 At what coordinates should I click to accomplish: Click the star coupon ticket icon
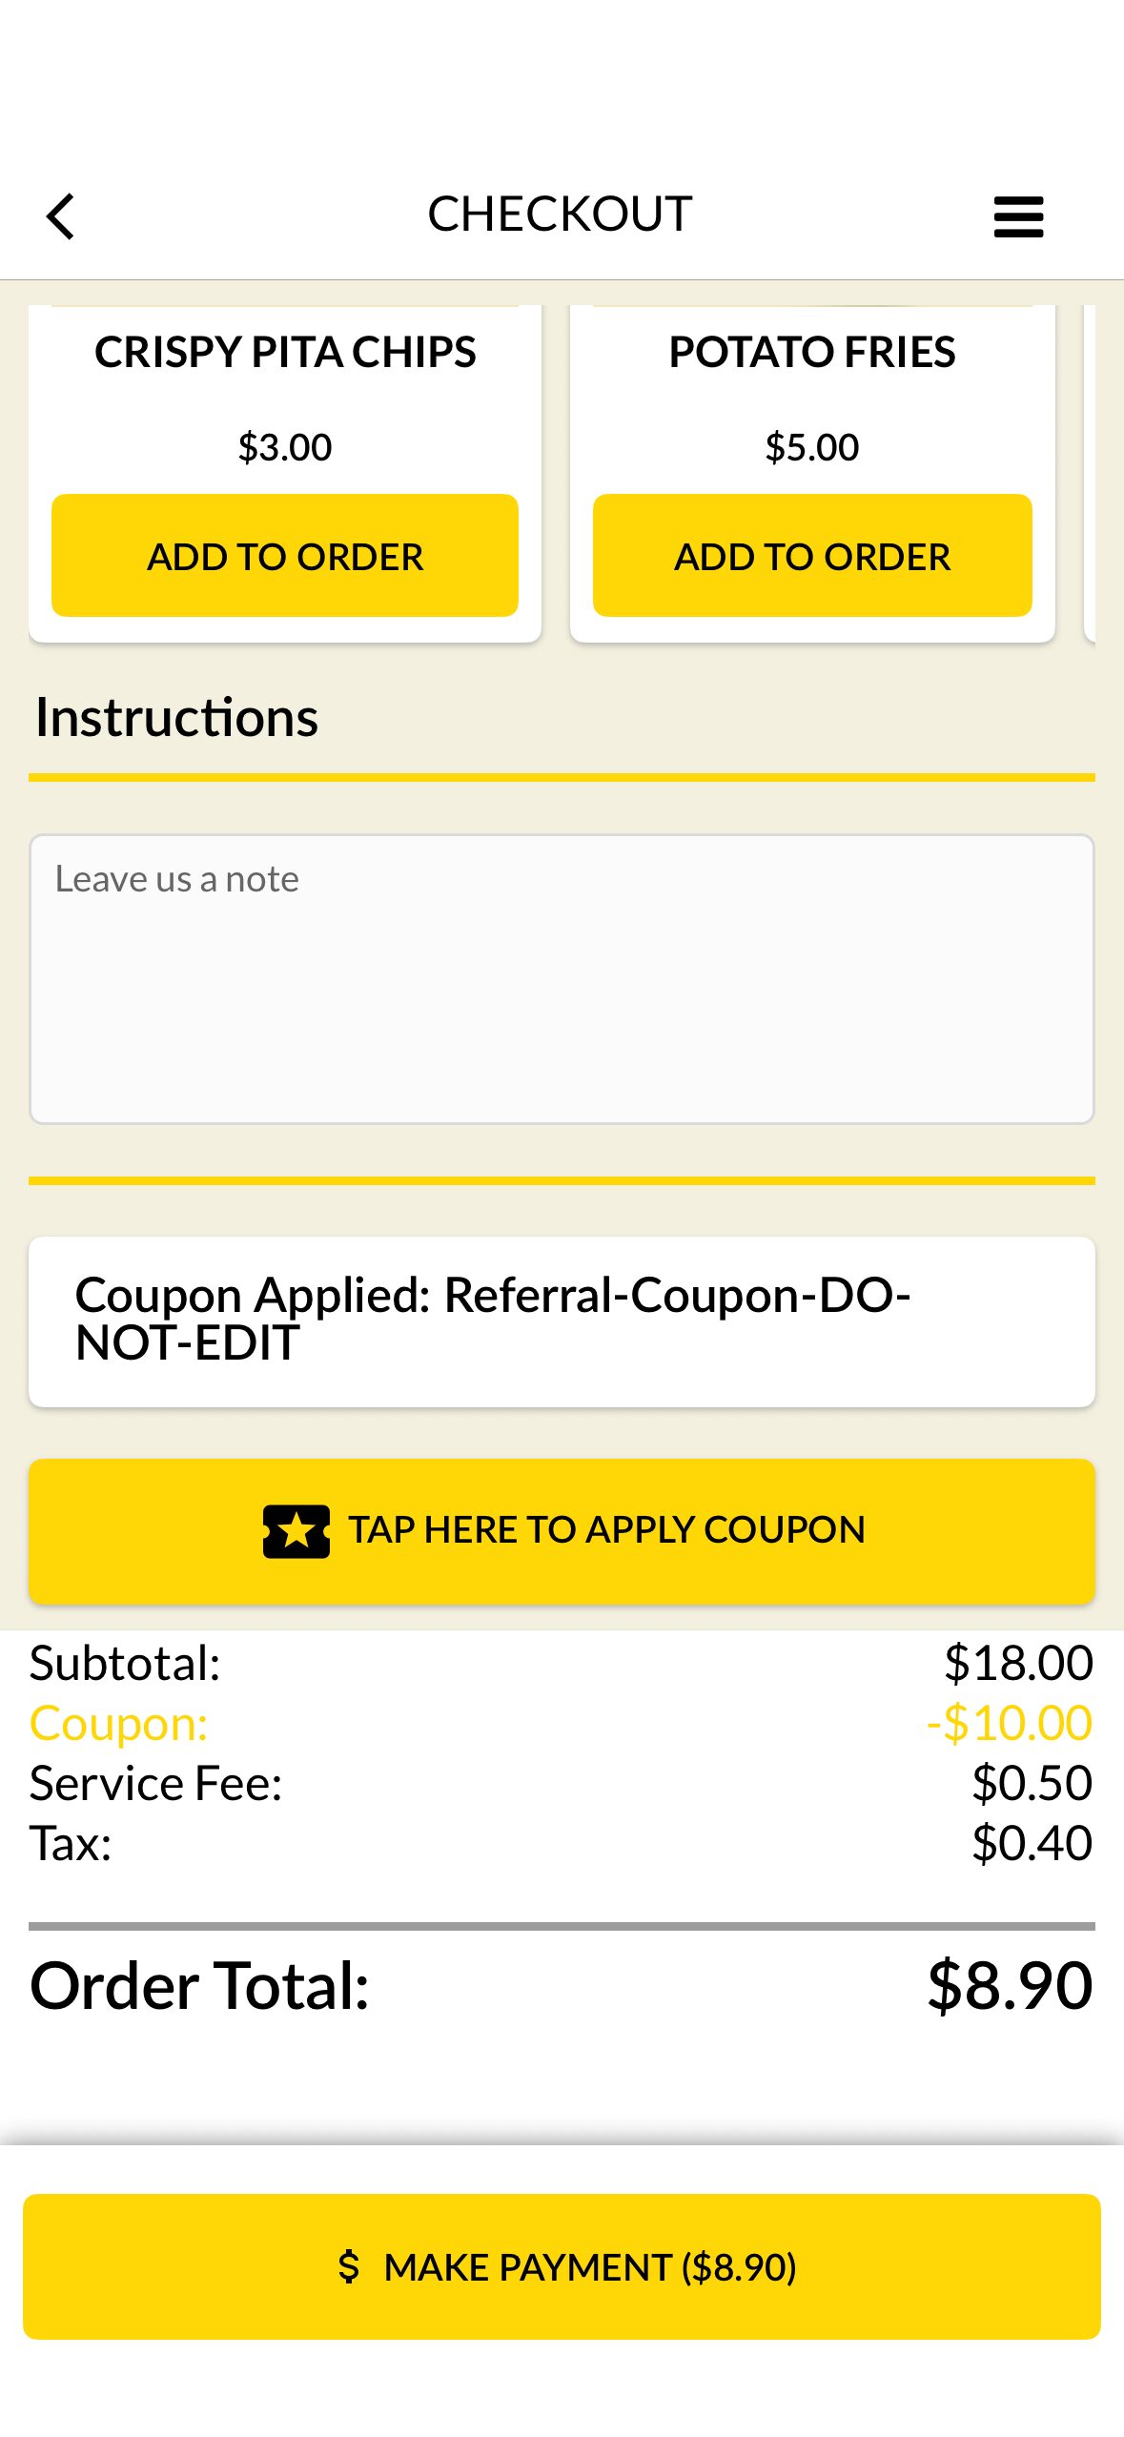[x=296, y=1530]
